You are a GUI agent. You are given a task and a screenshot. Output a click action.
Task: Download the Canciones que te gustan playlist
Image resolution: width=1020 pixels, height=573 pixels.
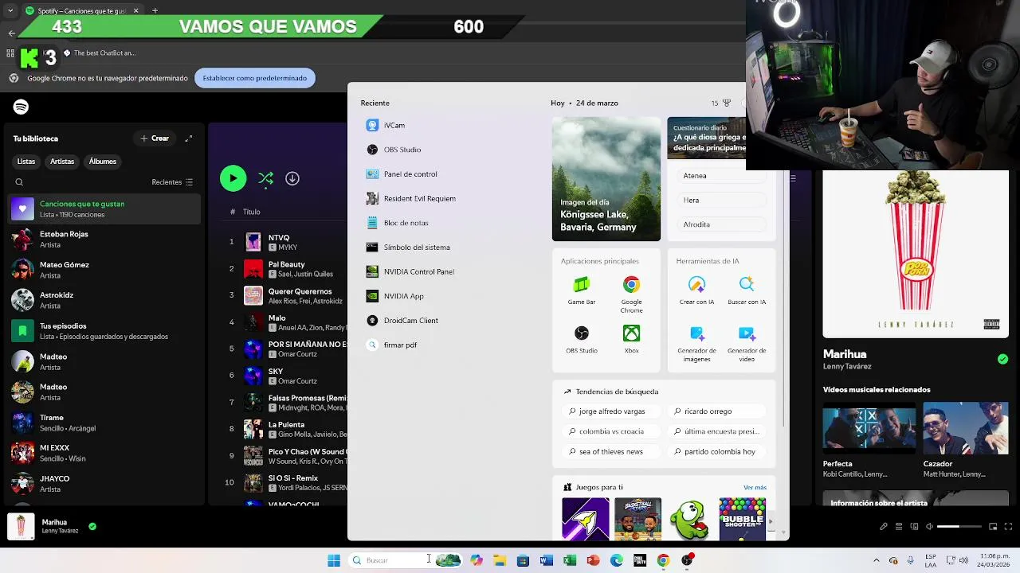click(292, 178)
